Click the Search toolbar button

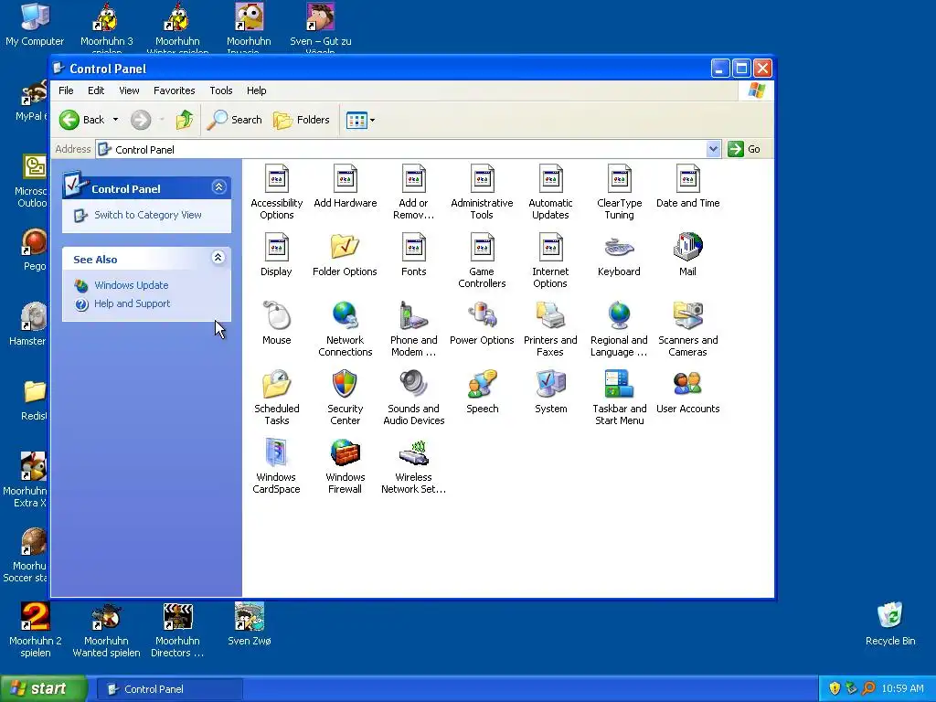tap(235, 120)
